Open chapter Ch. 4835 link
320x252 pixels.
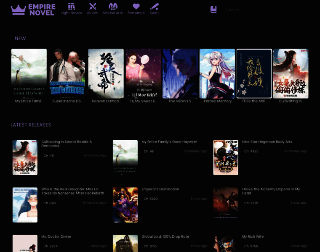click(x=251, y=151)
